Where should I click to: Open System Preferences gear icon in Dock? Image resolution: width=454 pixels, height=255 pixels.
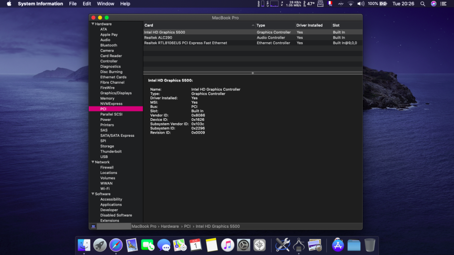coord(243,245)
